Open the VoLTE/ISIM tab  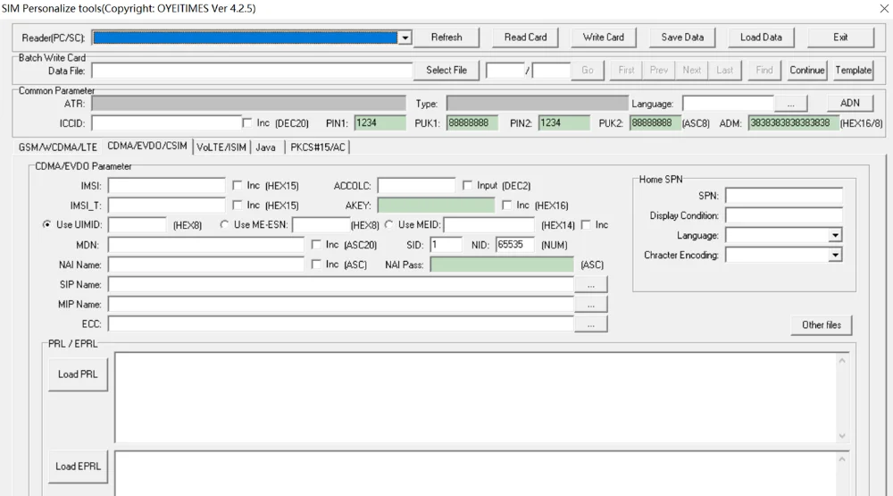tap(221, 147)
